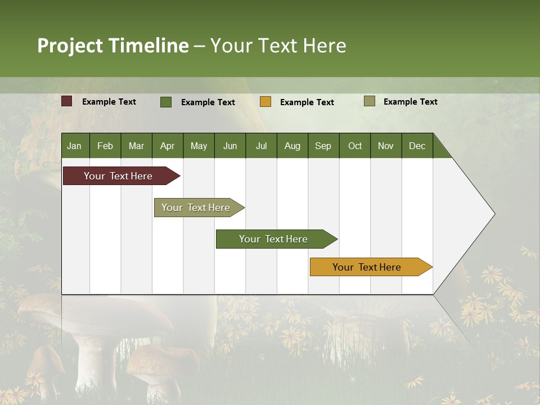Select the Oct month header cell
This screenshot has height=405, width=540.
pos(354,146)
